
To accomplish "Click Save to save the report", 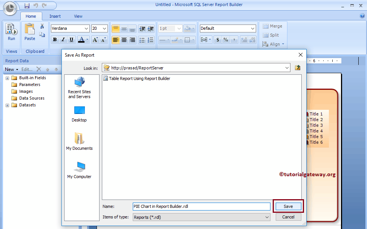I will pyautogui.click(x=288, y=206).
